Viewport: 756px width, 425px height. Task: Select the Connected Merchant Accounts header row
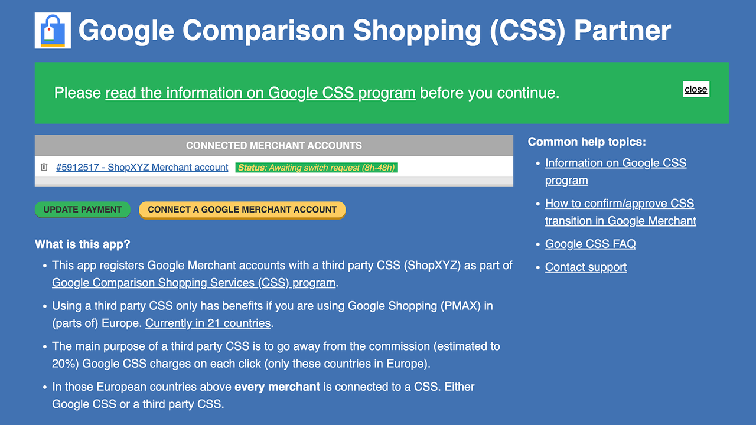tap(273, 145)
